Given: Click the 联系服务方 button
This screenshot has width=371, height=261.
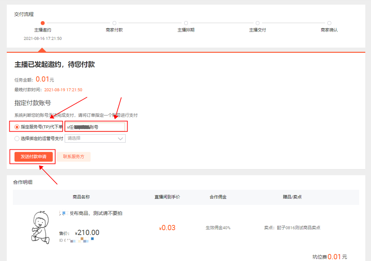Looking at the screenshot, I should click(74, 157).
